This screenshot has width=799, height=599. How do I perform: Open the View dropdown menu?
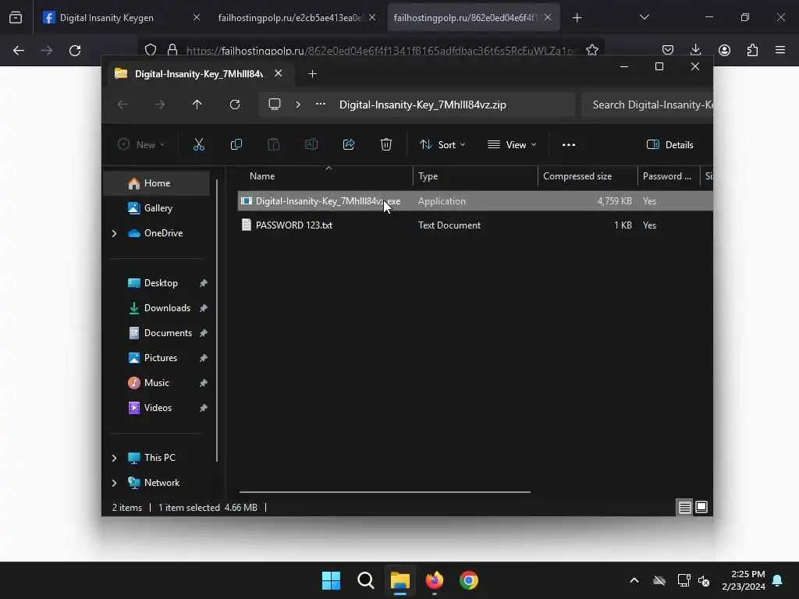[512, 144]
